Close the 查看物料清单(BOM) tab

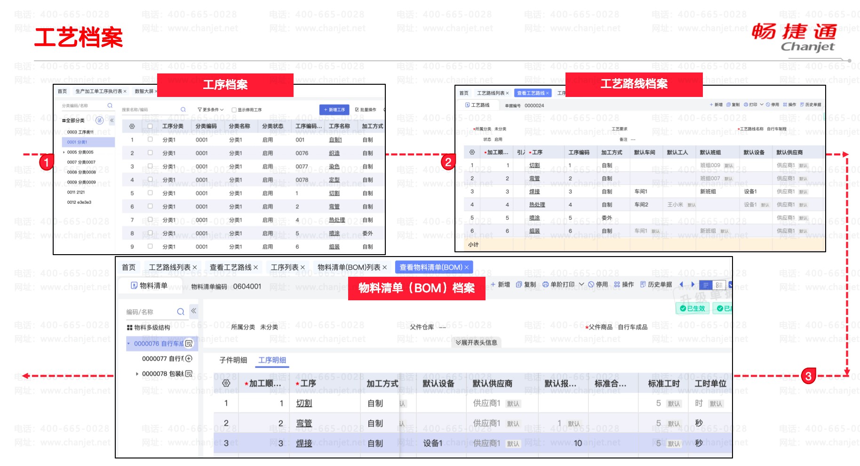[467, 267]
